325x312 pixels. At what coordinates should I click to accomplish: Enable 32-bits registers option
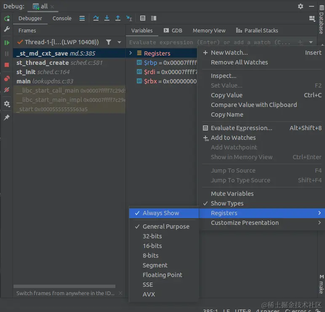164,236
